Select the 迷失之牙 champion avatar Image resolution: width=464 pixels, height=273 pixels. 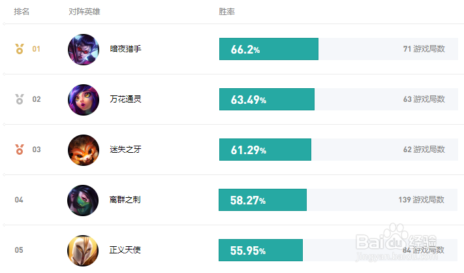(x=84, y=150)
